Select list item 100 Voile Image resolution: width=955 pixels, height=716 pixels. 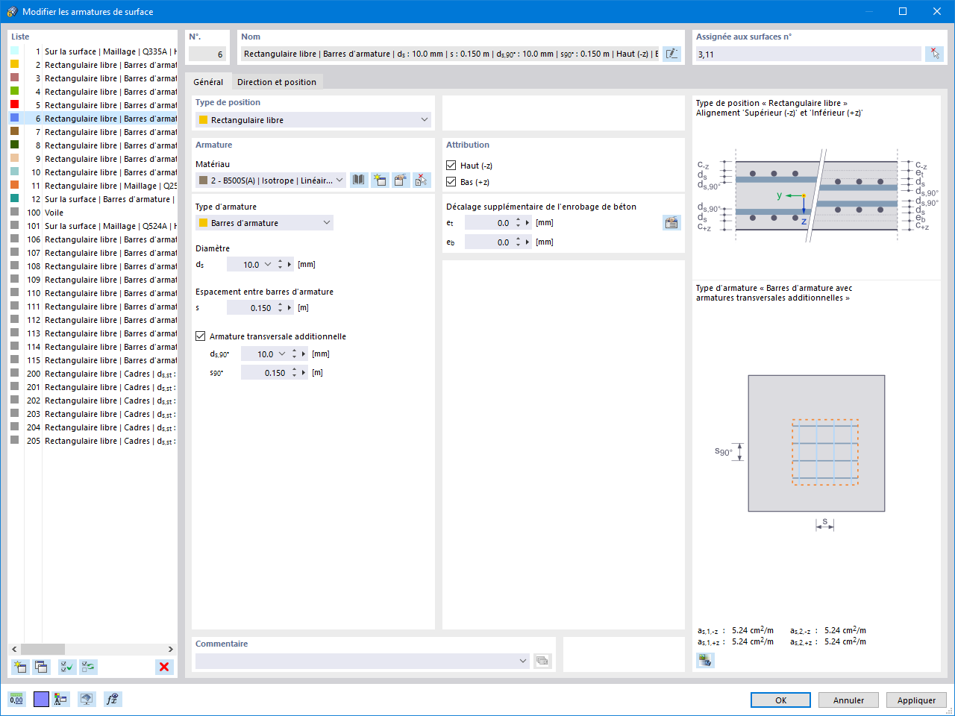[x=93, y=213]
